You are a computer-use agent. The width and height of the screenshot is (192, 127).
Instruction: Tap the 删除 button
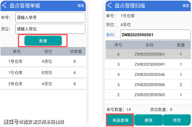pos(149,120)
